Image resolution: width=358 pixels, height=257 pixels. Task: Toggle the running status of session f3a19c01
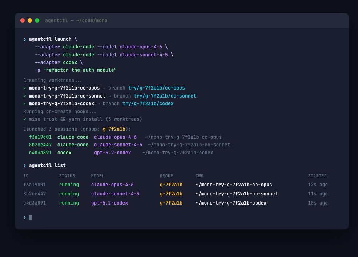pyautogui.click(x=69, y=185)
